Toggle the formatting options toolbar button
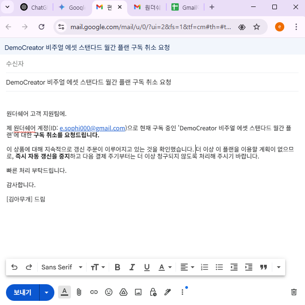Screen dimensions: 305x305 (x=65, y=292)
